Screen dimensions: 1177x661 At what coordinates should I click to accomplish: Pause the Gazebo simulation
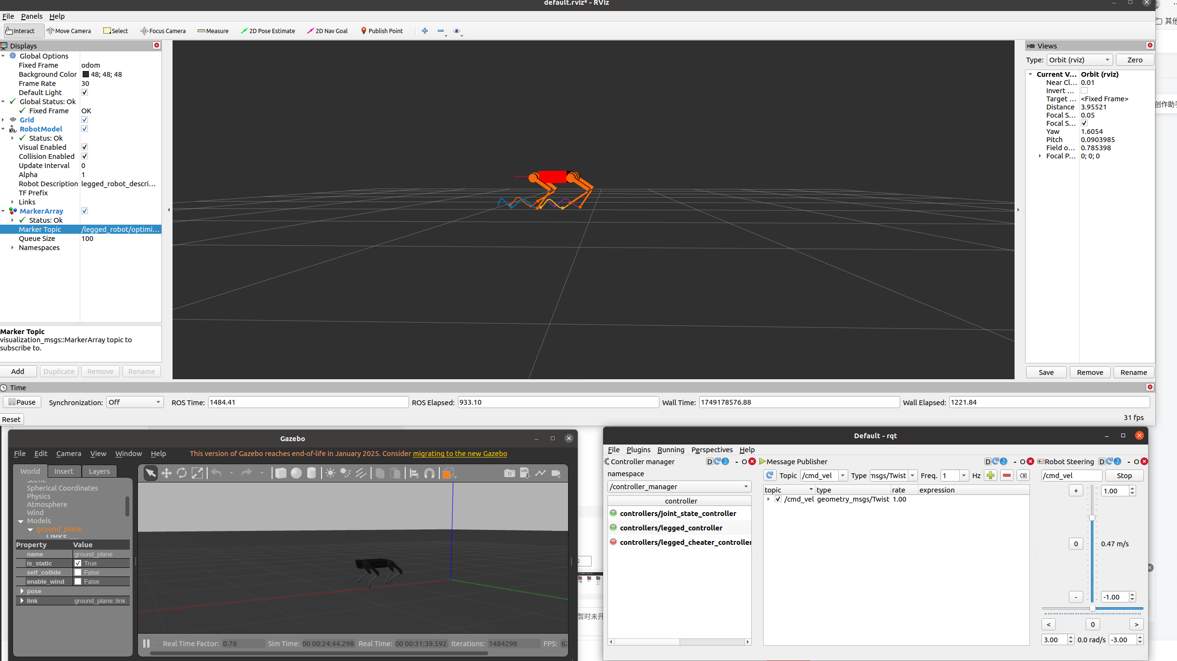tap(147, 643)
